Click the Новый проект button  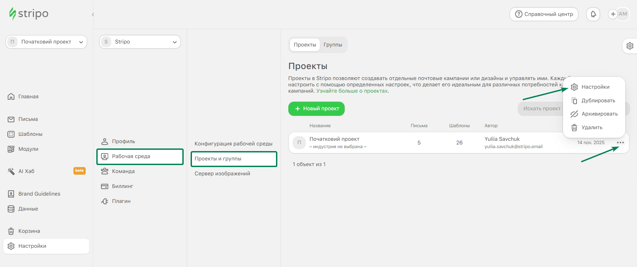tap(316, 109)
